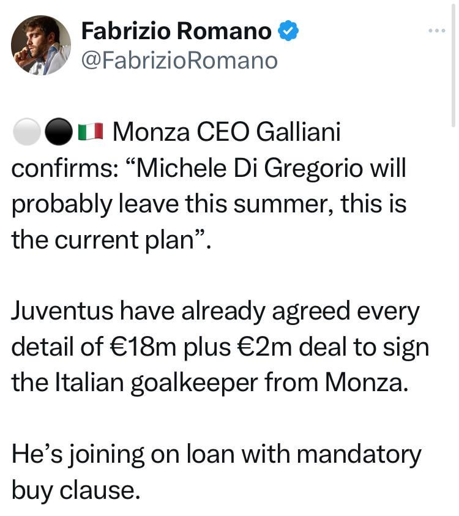
Task: Click the word 'Juventus' in the tweet
Action: click(x=62, y=311)
